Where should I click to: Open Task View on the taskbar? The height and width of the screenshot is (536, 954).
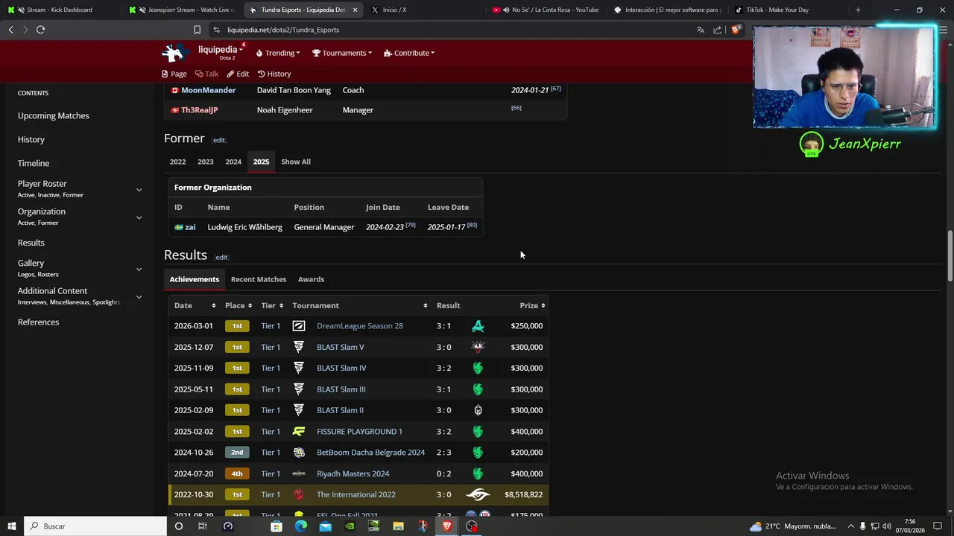click(202, 526)
